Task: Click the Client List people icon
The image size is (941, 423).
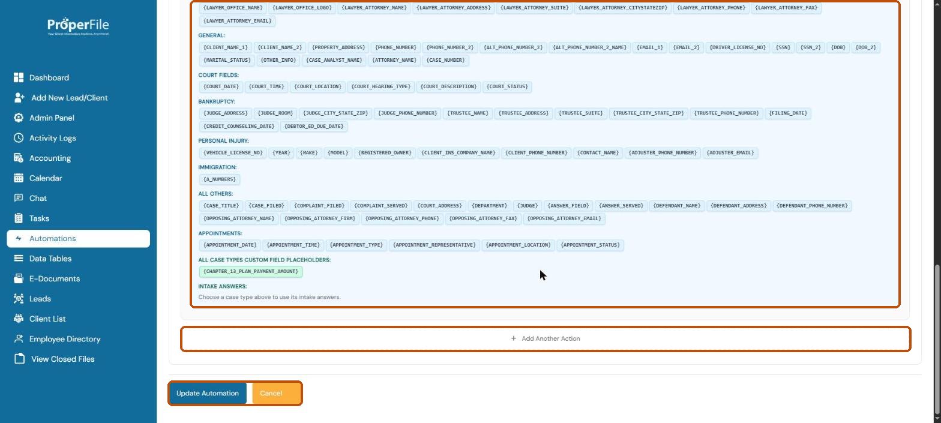Action: tap(19, 319)
